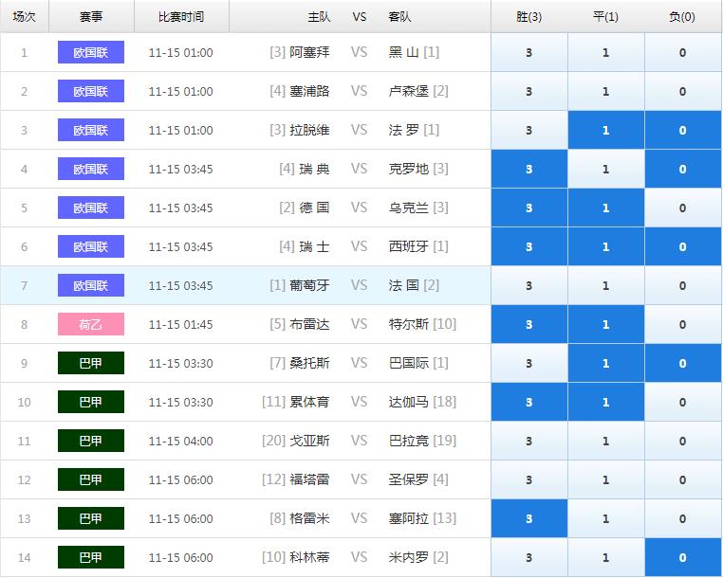Deselect loss (0) for match 4 瑞典 vs 克罗地
Screen dimensions: 723x578
click(x=683, y=169)
